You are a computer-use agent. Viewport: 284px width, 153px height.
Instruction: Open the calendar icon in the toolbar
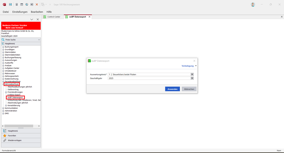[x=22, y=4]
